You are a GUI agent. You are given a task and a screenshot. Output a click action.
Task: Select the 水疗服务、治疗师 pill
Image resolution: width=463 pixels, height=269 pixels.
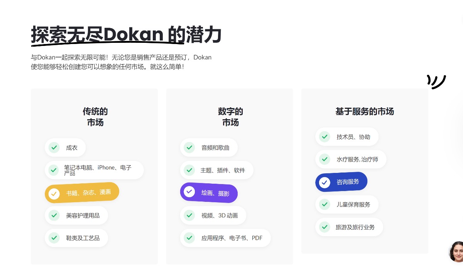351,159
